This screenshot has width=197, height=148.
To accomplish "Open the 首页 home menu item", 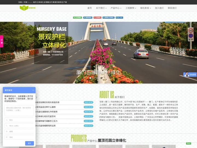I will pyautogui.click(x=89, y=8).
